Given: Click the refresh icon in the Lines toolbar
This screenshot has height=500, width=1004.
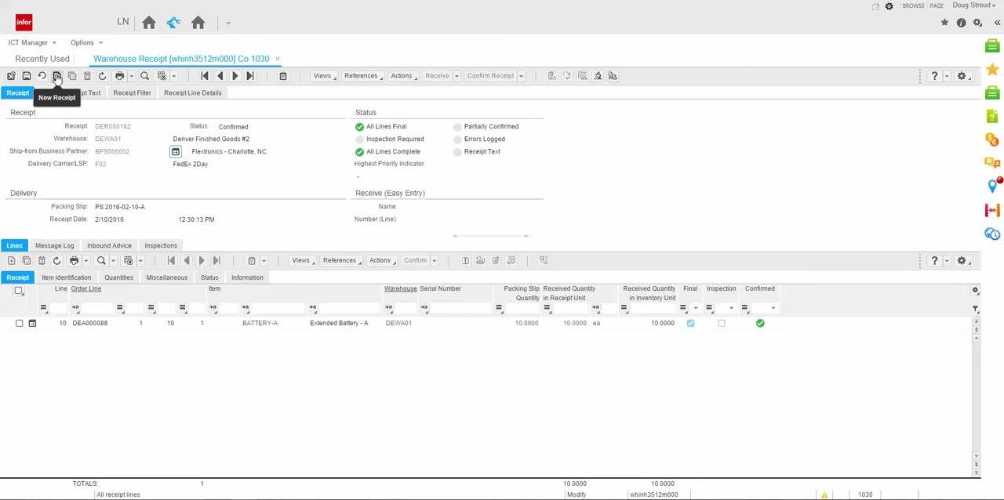Looking at the screenshot, I should click(56, 260).
